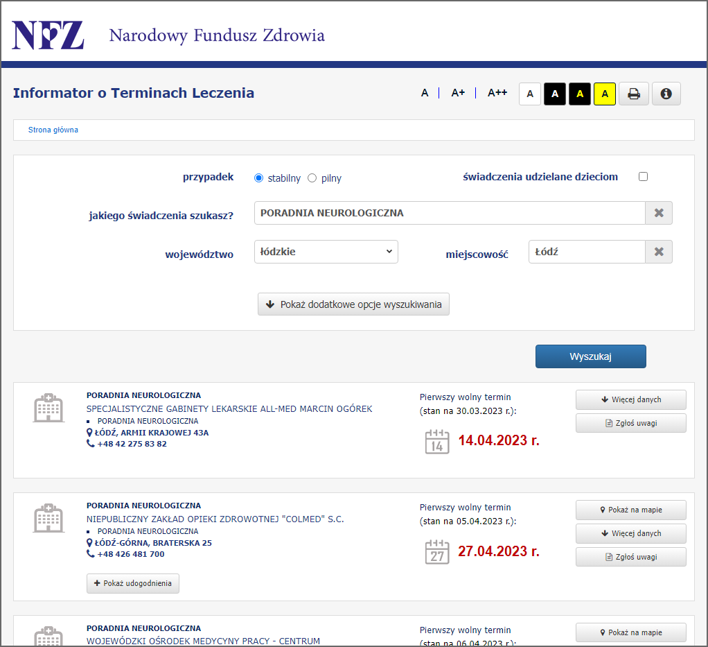Click map pin next to Braterska 25
This screenshot has width=708, height=647.
[89, 543]
